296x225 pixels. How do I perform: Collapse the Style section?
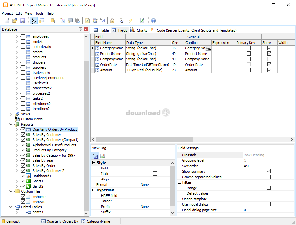[94, 163]
